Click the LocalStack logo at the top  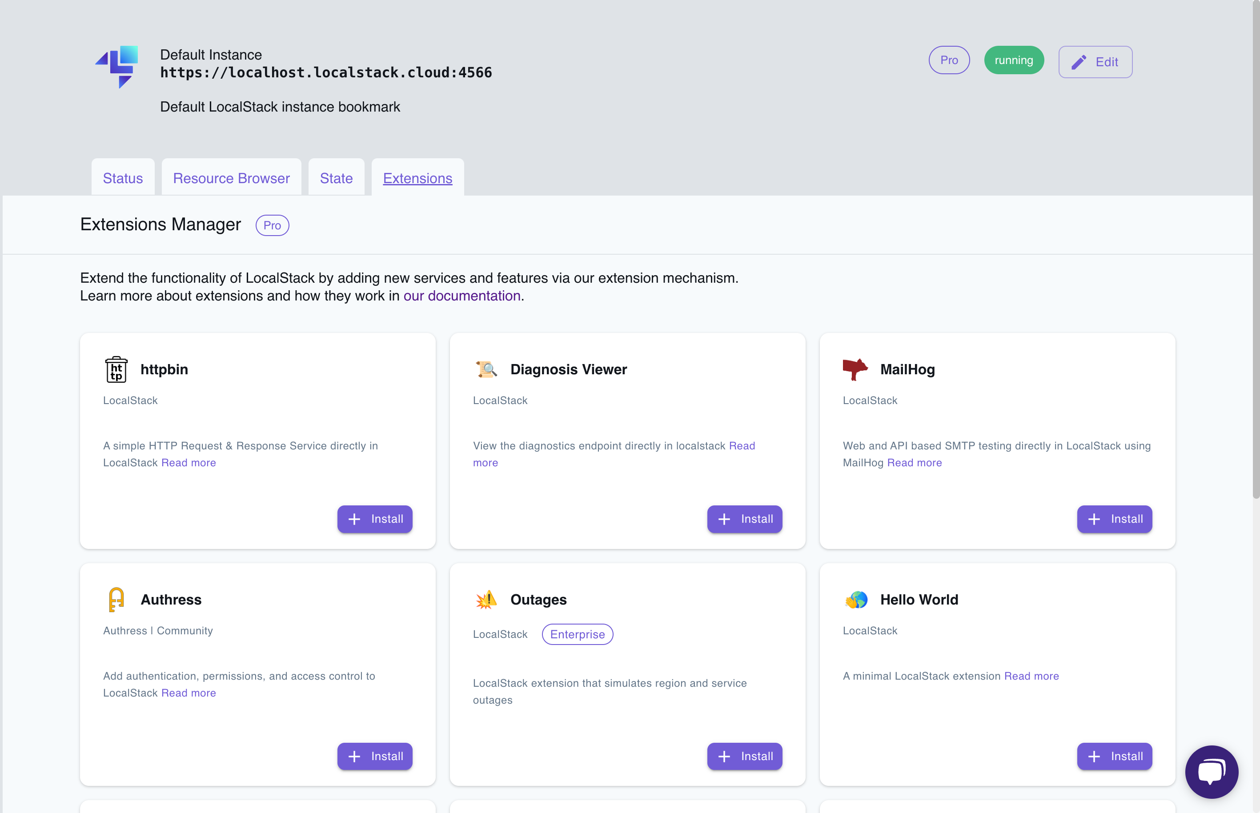pos(117,67)
